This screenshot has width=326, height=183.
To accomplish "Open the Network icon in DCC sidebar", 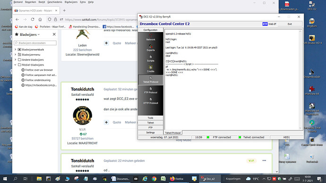I will 151,37.
